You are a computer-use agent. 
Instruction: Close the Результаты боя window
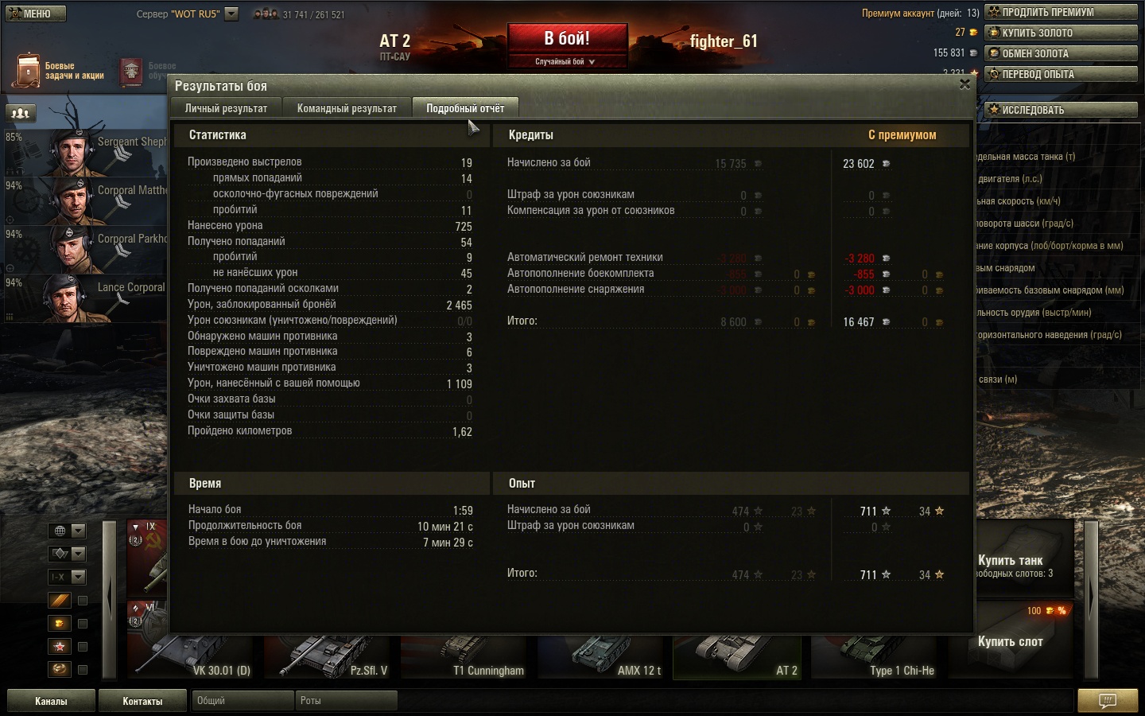click(965, 84)
